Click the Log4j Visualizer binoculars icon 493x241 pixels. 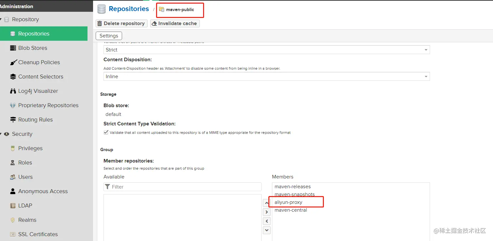point(13,91)
